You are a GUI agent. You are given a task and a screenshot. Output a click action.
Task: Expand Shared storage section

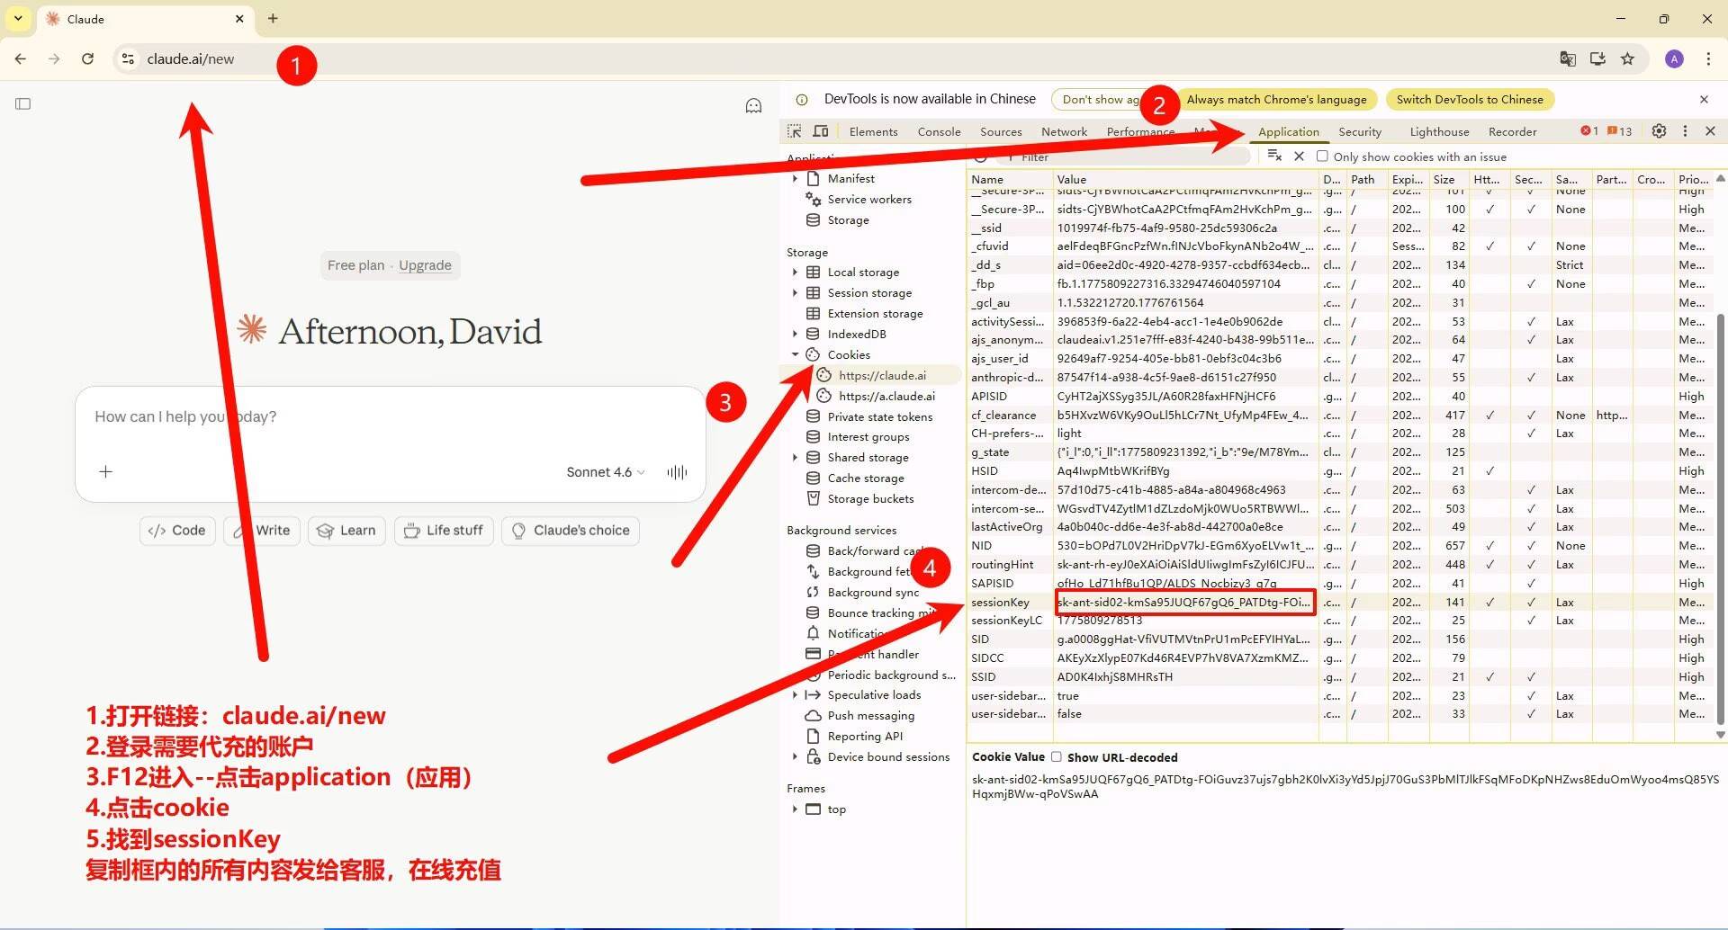tap(795, 457)
